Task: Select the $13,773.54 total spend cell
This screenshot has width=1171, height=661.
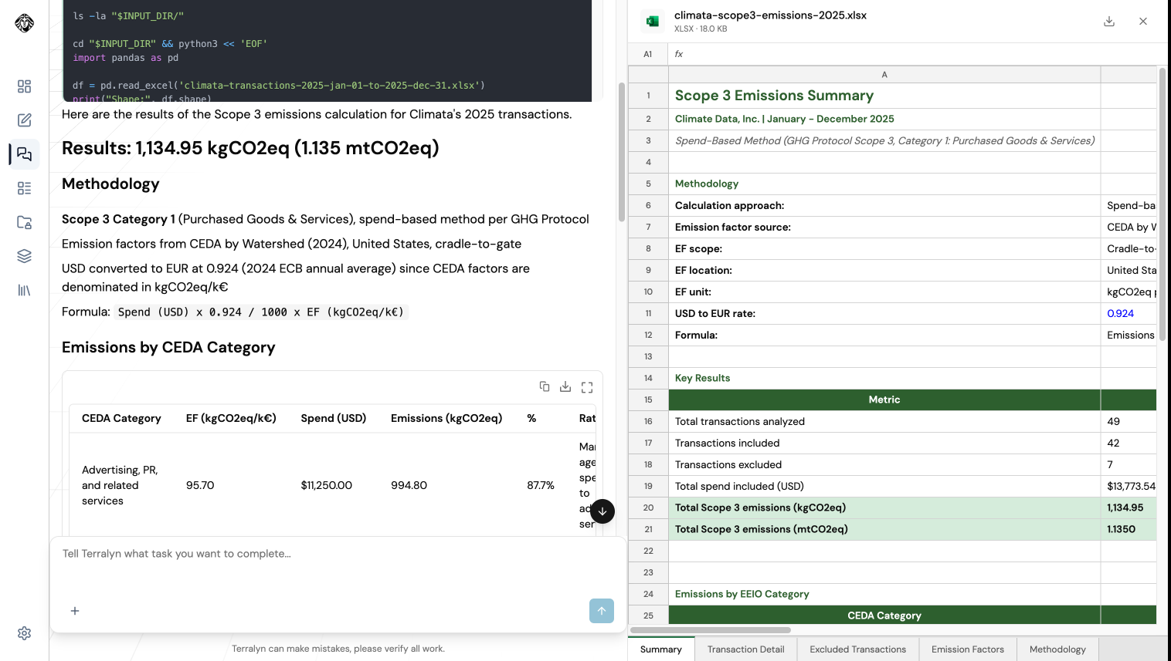Action: click(x=1129, y=486)
